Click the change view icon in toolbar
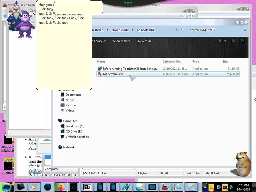 pyautogui.click(x=220, y=41)
